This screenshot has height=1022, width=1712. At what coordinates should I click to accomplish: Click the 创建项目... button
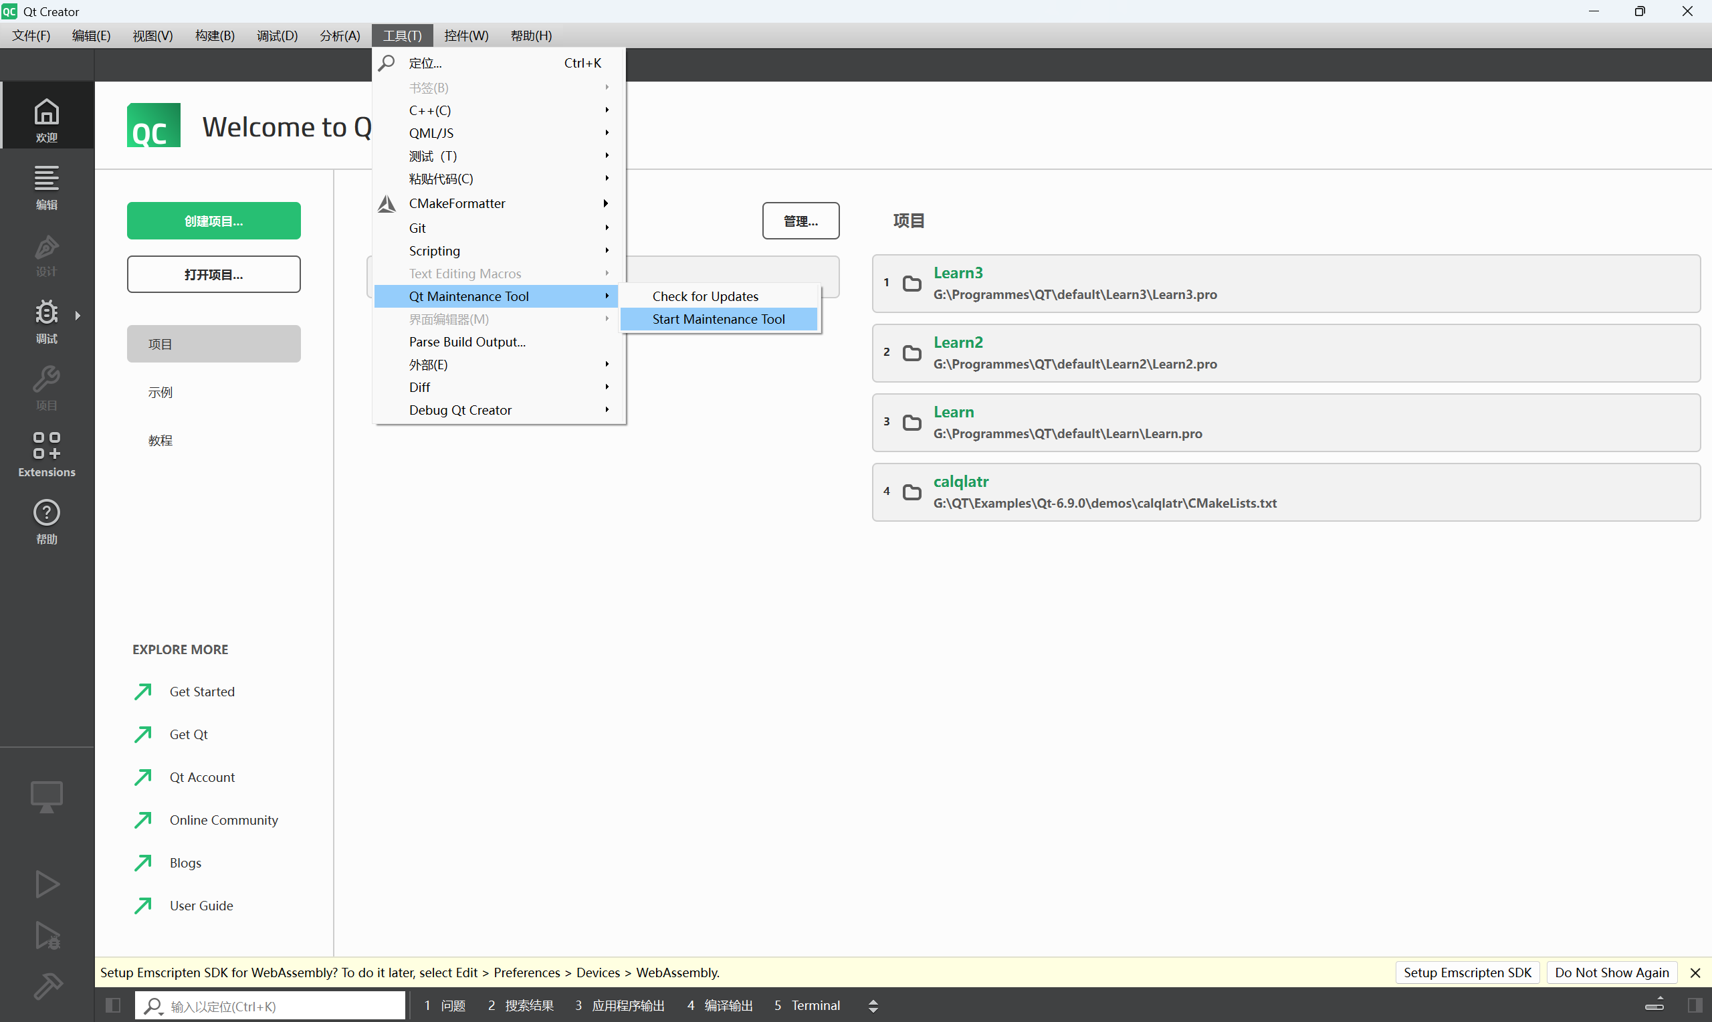(213, 221)
